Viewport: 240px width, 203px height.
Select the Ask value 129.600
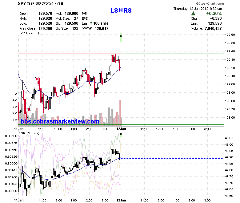coord(71,14)
